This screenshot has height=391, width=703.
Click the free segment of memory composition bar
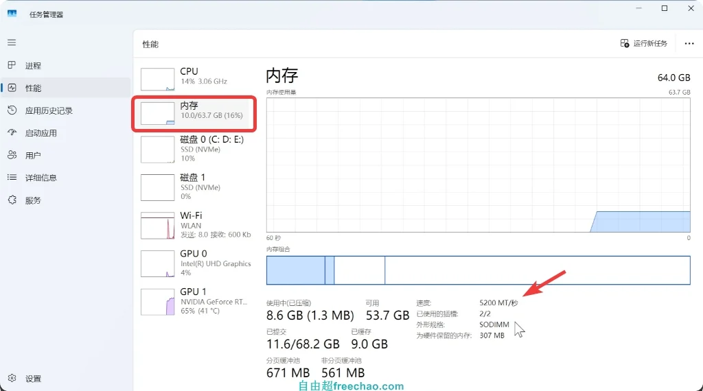537,270
